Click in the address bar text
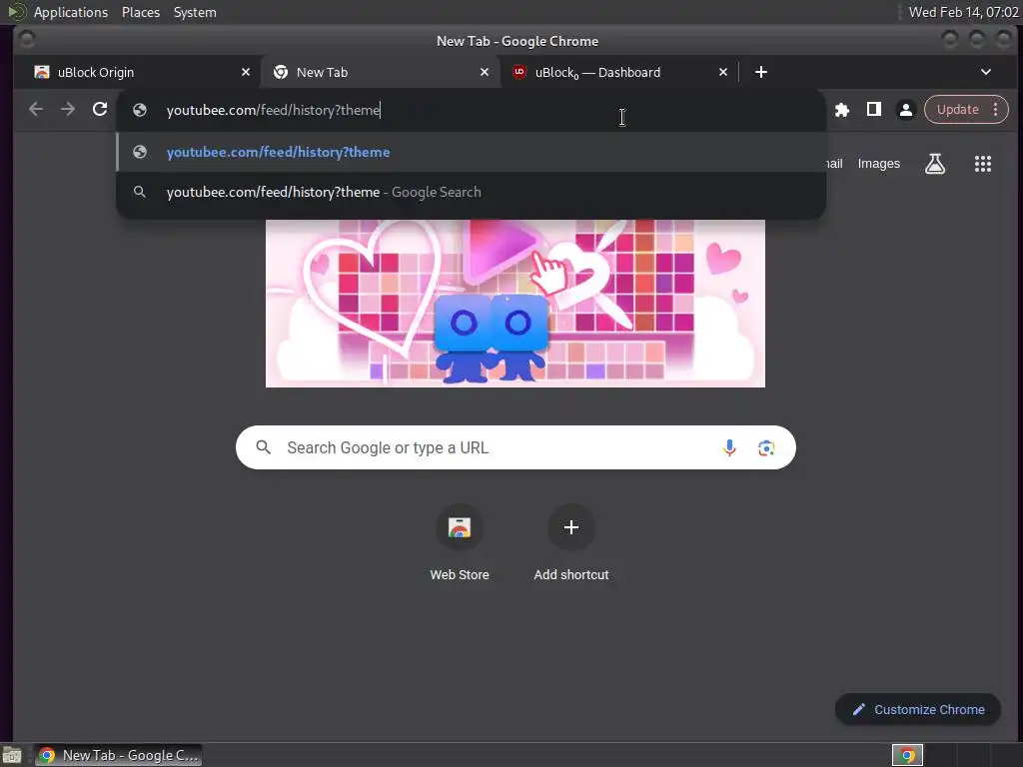This screenshot has width=1023, height=767. (x=274, y=110)
